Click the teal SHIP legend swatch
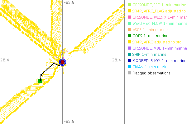The image size is (187, 124). [129, 55]
